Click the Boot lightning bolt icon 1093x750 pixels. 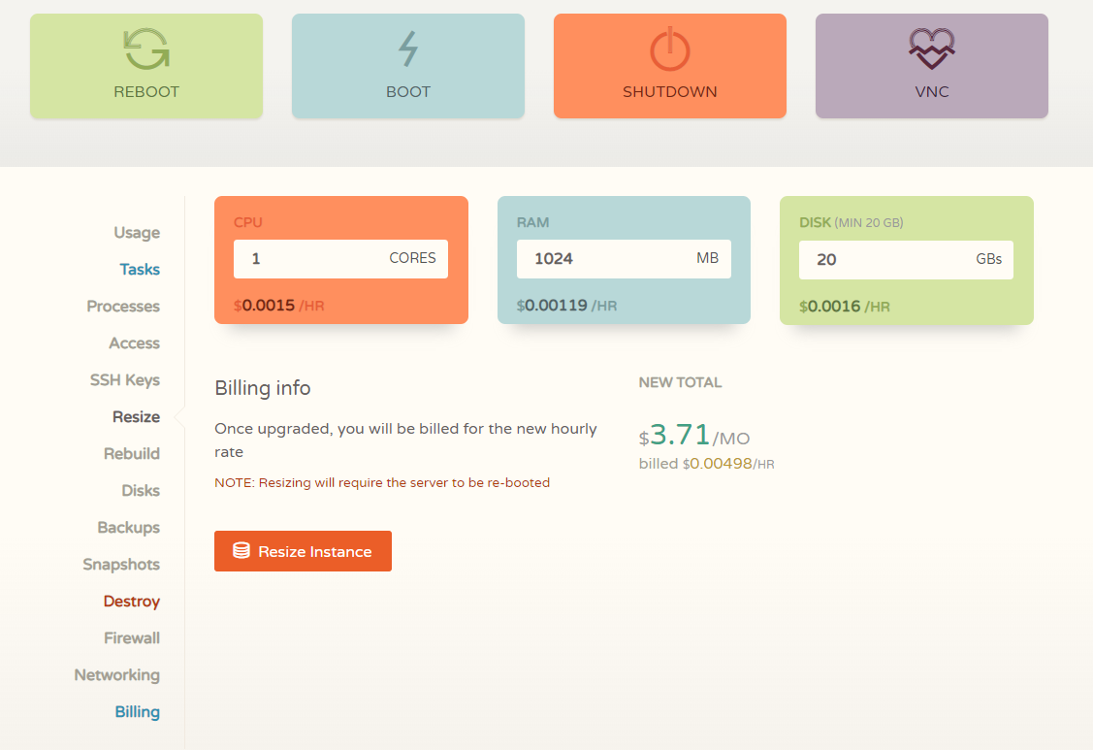[x=408, y=49]
